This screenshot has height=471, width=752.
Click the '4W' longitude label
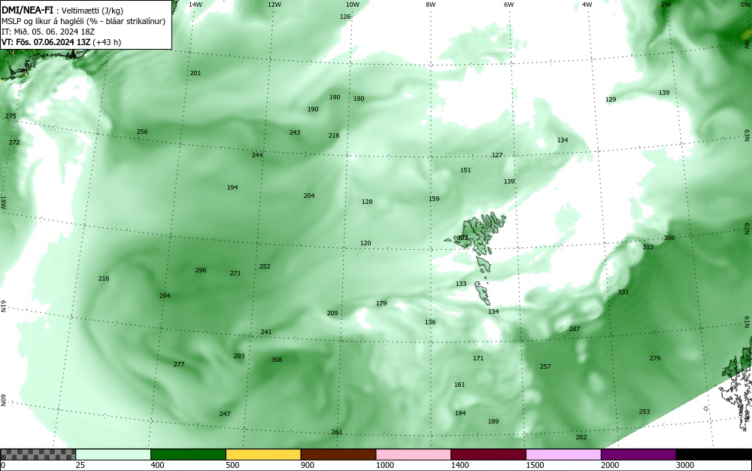587,5
